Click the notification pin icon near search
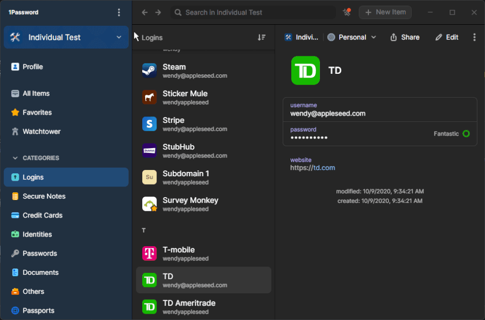 (x=347, y=13)
